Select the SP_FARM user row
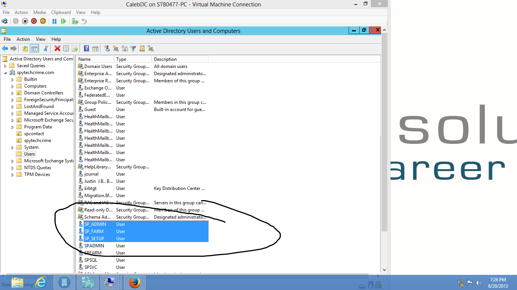The height and width of the screenshot is (290, 517). coord(143,231)
